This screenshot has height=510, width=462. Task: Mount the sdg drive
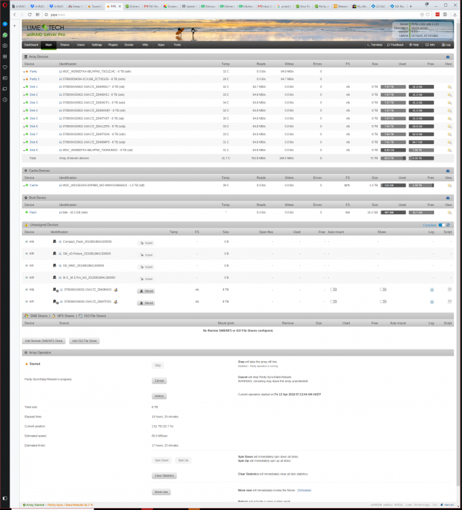pyautogui.click(x=146, y=291)
